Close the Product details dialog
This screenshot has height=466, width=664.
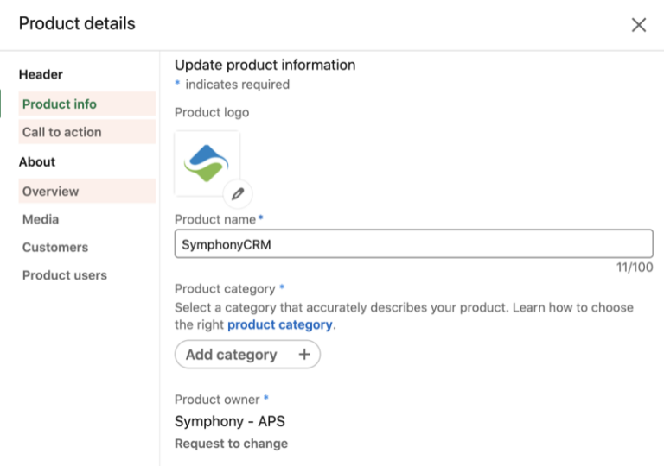pyautogui.click(x=638, y=25)
